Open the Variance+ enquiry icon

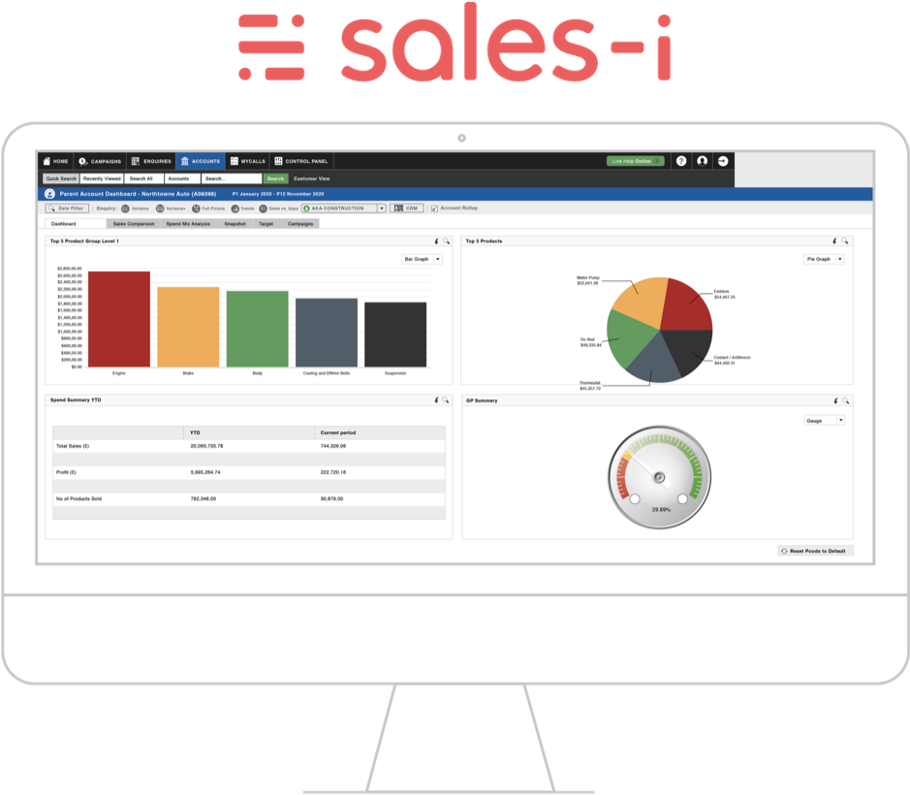[160, 208]
